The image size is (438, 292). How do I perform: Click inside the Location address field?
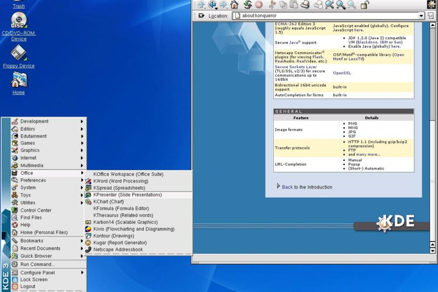pyautogui.click(x=326, y=16)
